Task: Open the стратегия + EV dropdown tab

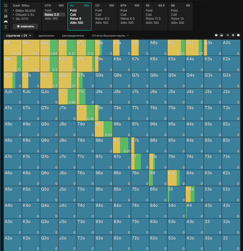Action: 18,36
